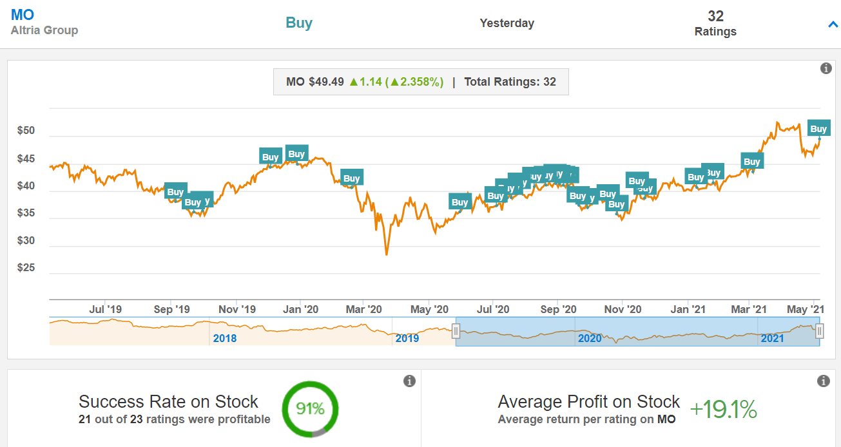Select the first Buy marker at September 2019

click(175, 192)
